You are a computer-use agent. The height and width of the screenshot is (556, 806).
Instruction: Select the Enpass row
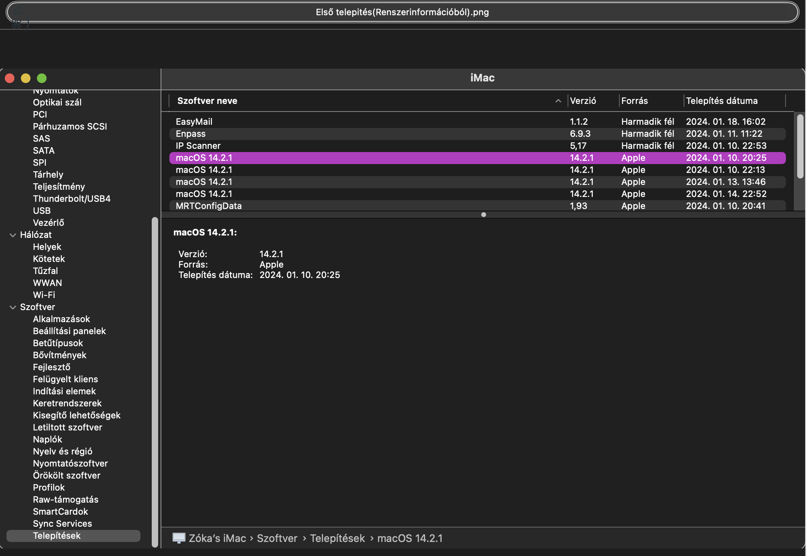[478, 134]
